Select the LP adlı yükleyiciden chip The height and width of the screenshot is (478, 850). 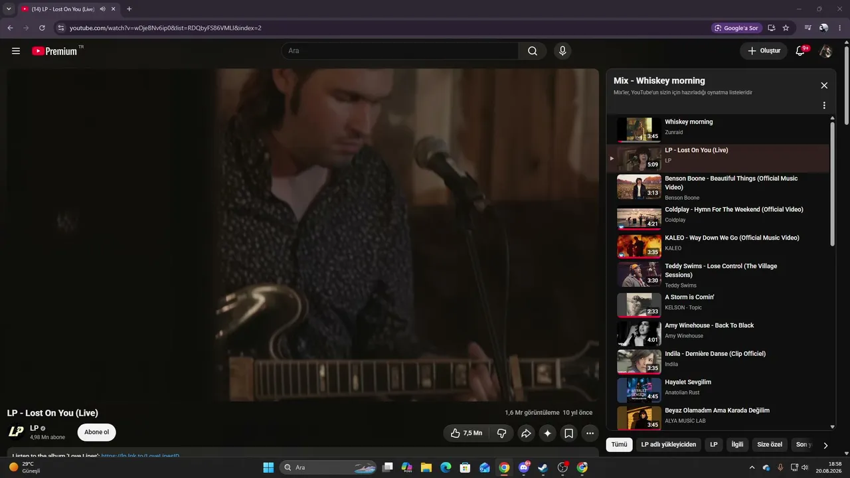(668, 445)
